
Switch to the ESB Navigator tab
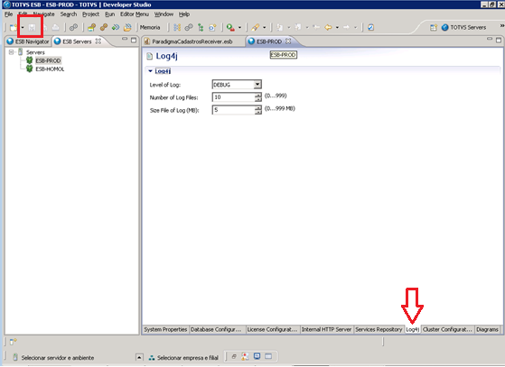click(x=28, y=41)
